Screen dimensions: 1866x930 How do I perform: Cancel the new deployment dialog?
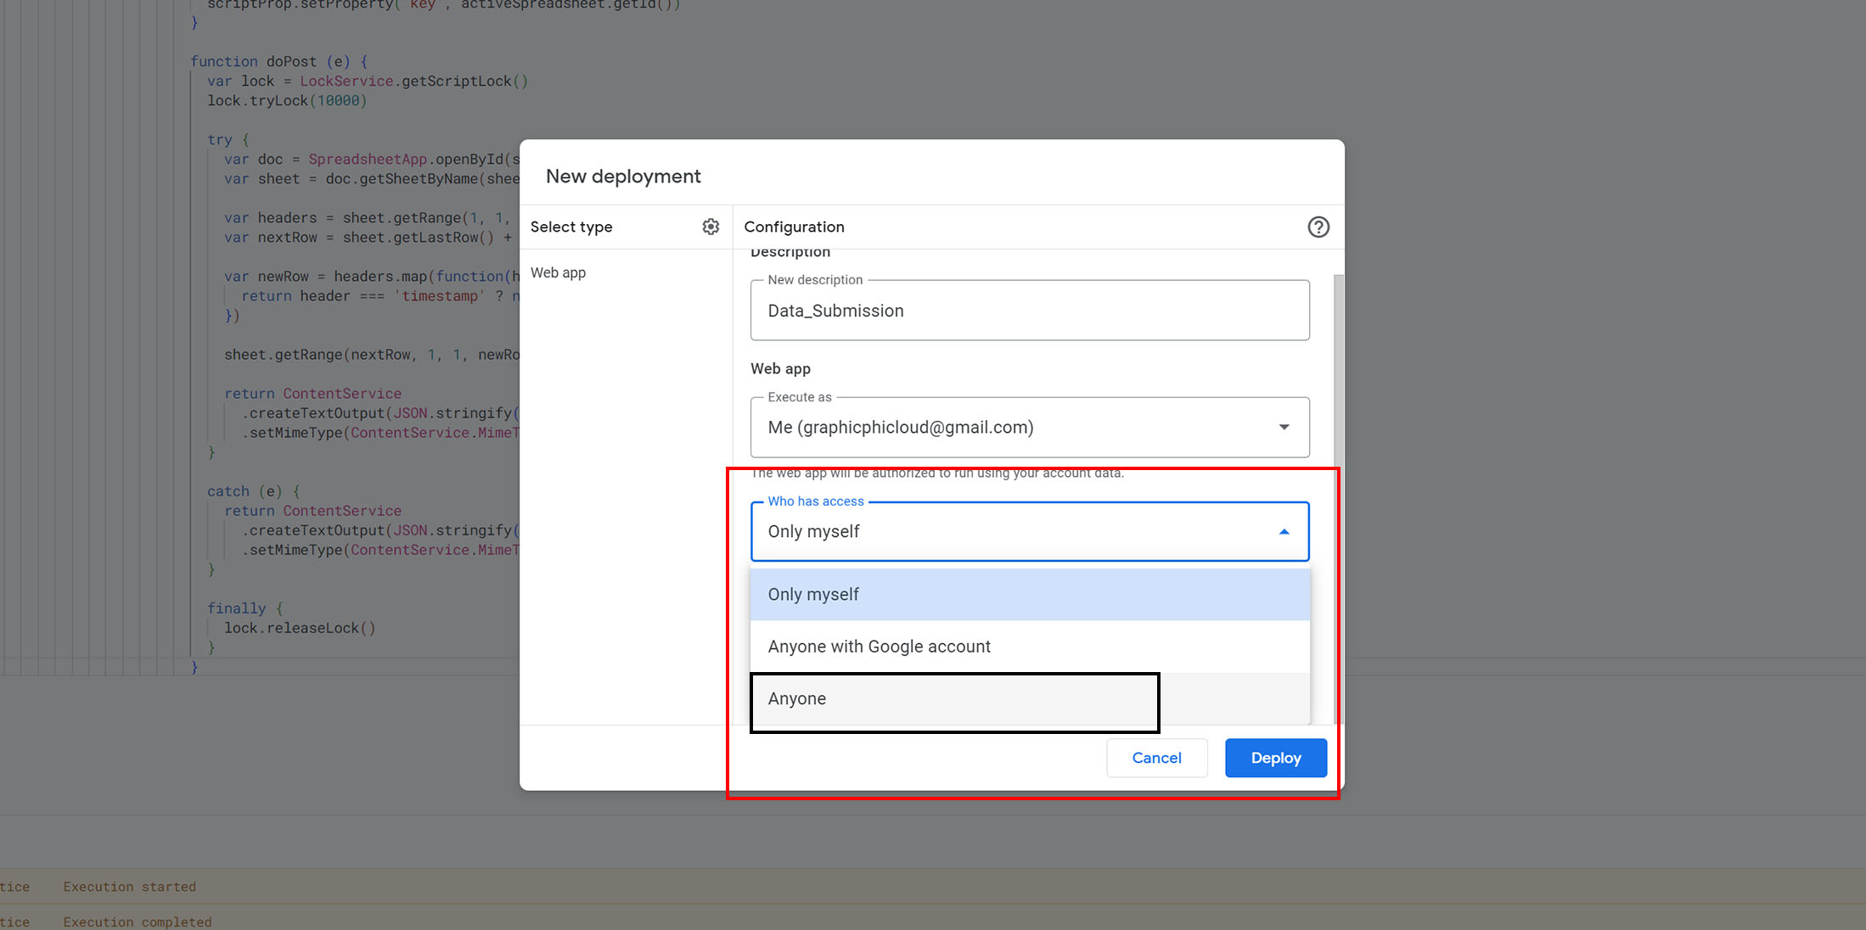pos(1156,758)
